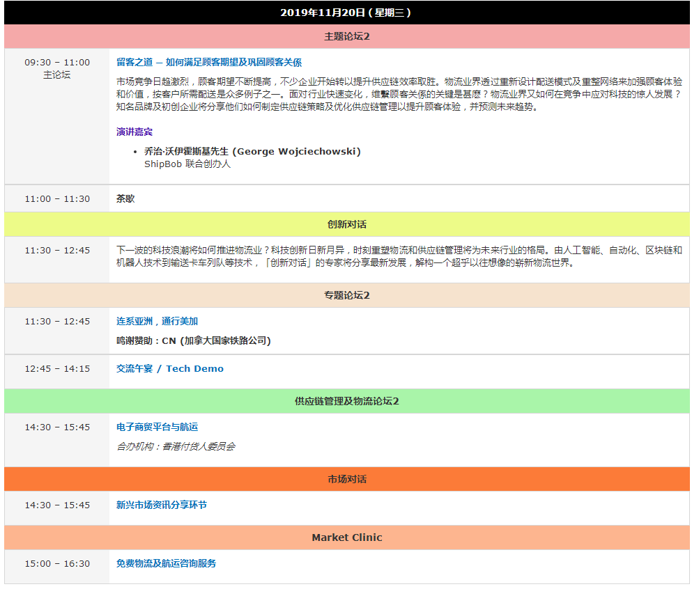
Task: Click the 合办机构：香港付货人委员会 co-organiser text
Action: 176,446
